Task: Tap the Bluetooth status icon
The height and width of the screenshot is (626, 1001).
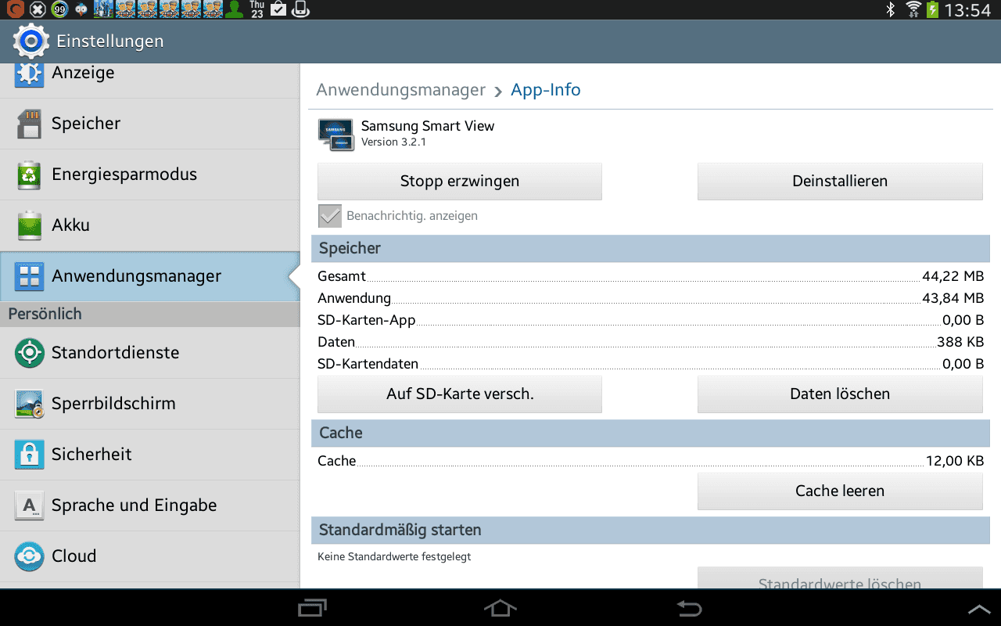Action: [x=890, y=9]
